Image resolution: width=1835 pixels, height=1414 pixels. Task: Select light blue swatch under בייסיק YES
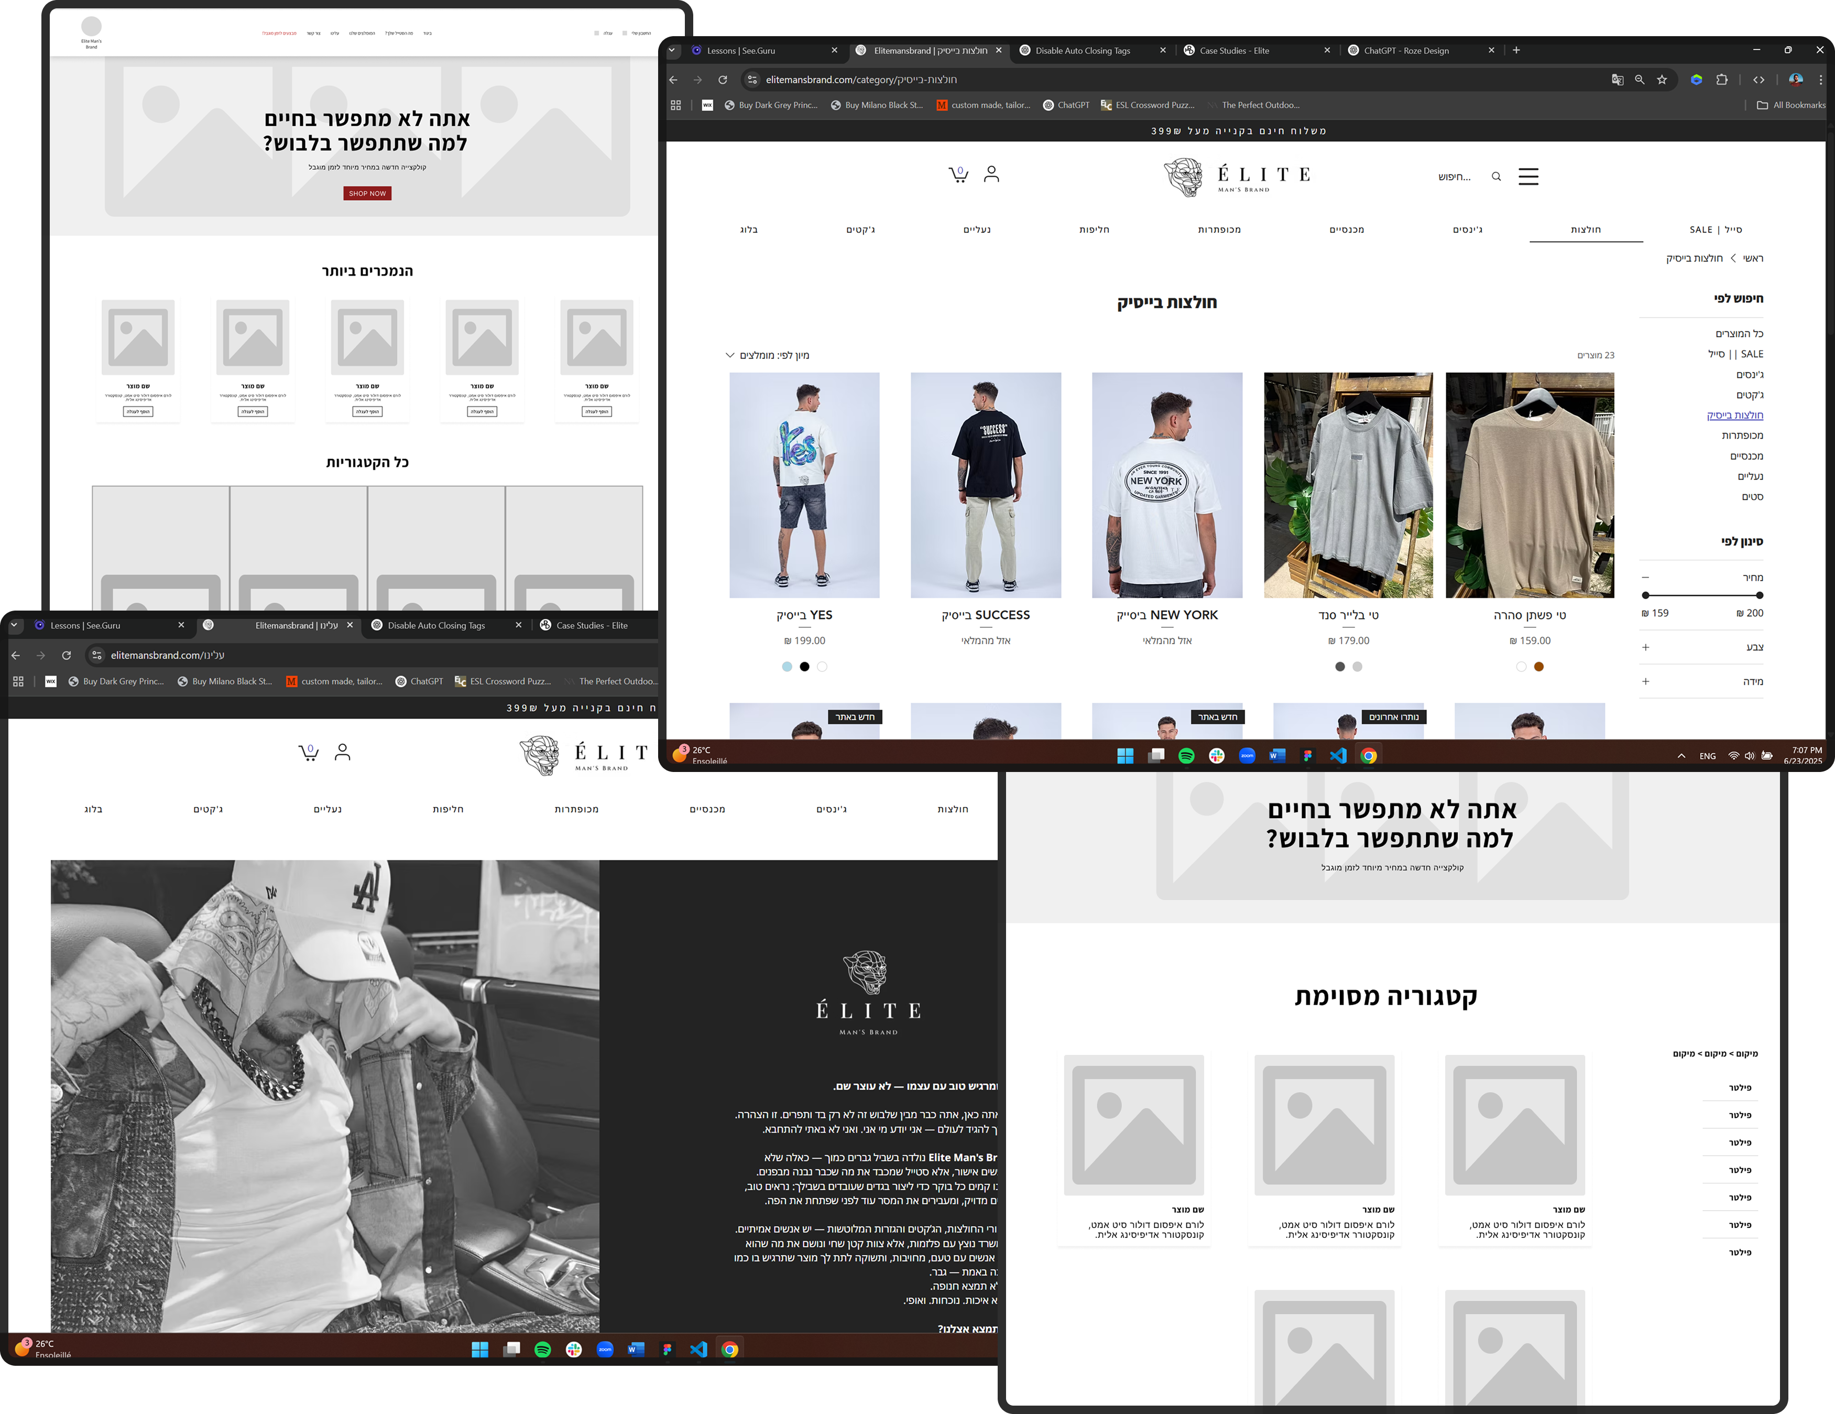pos(787,667)
